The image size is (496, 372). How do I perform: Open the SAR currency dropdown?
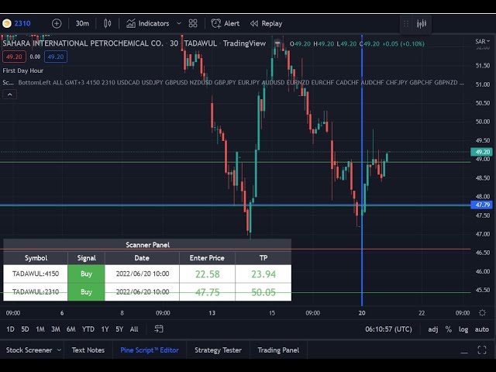[x=482, y=41]
